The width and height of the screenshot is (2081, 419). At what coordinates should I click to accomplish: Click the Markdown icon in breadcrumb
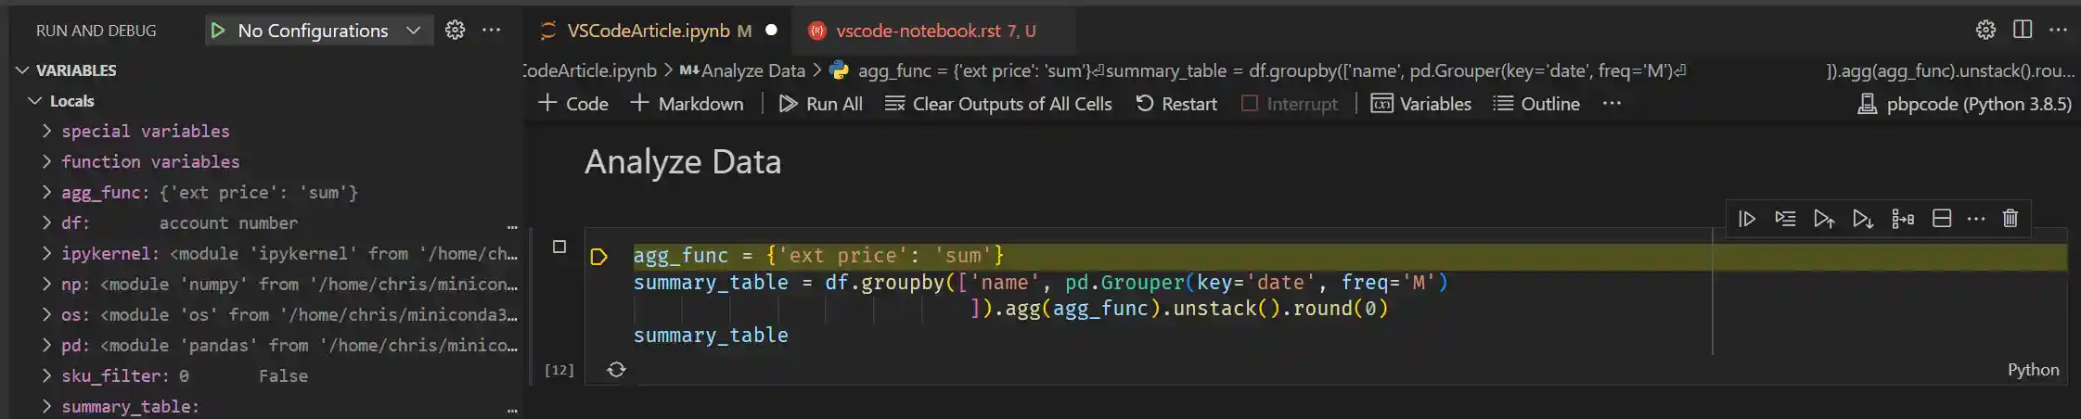tap(689, 70)
